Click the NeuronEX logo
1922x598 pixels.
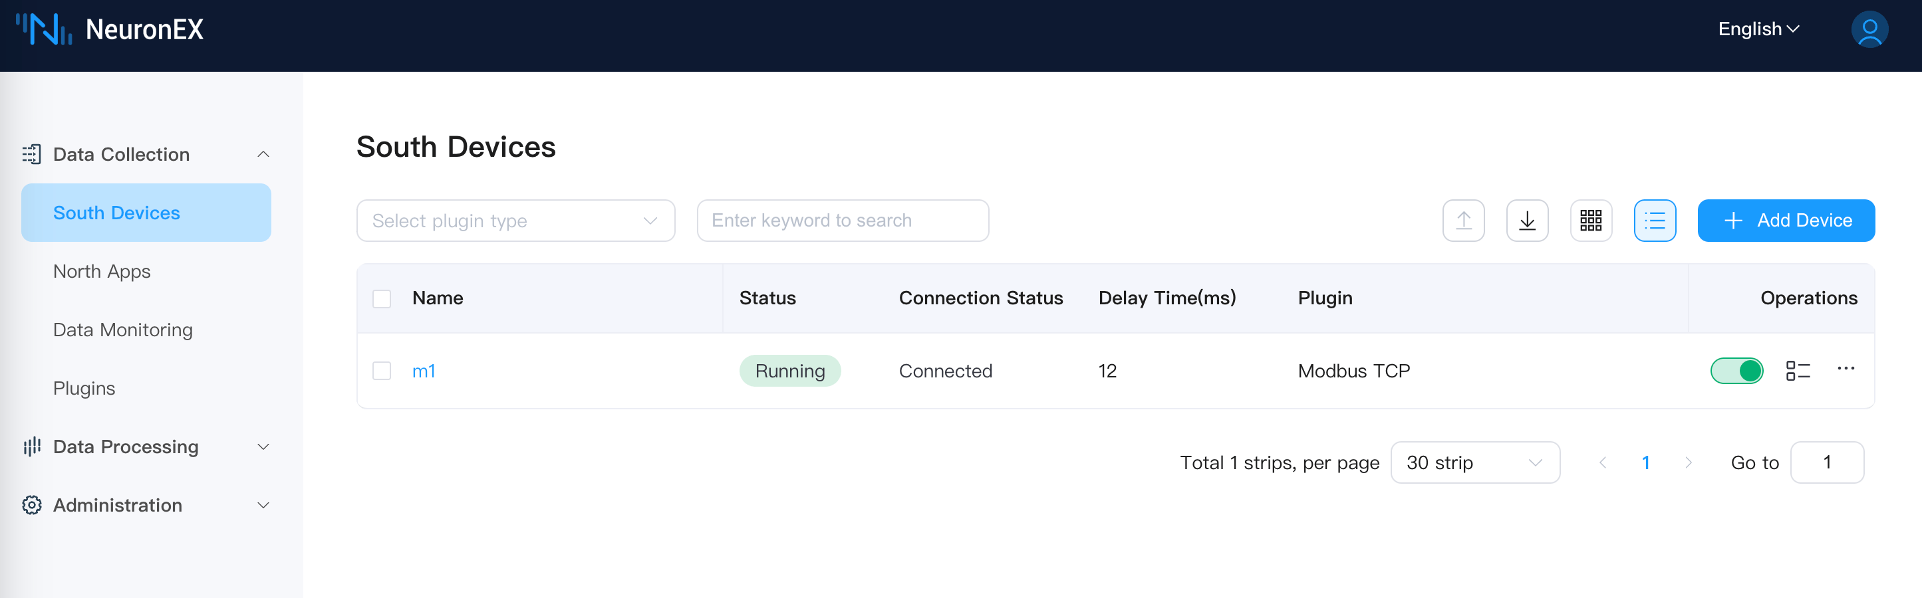point(110,30)
